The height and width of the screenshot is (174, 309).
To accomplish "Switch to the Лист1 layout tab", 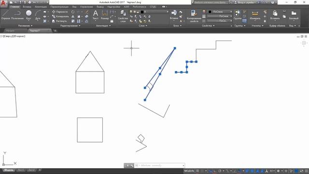I will (x=21, y=170).
